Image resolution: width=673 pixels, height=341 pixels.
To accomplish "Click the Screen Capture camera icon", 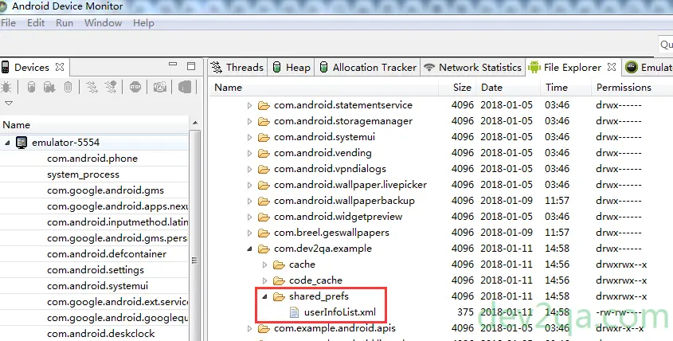I will pyautogui.click(x=159, y=87).
